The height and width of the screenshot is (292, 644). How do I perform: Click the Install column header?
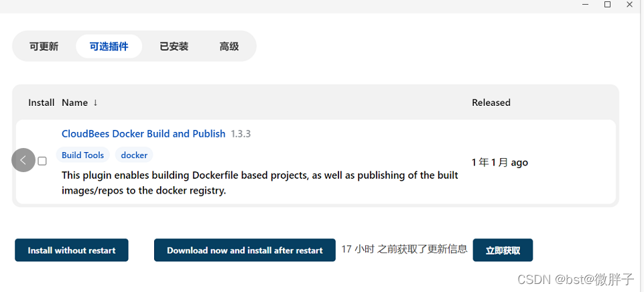(x=42, y=102)
